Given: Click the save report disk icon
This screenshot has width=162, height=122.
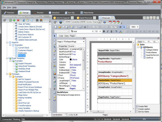Looking at the screenshot, I should (x=61, y=22).
